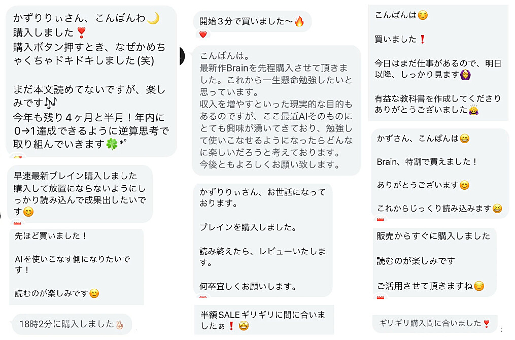The width and height of the screenshot is (515, 340).
Task: Click the red exclamation mark after ギリギリ購入間に合いました
Action: (486, 323)
